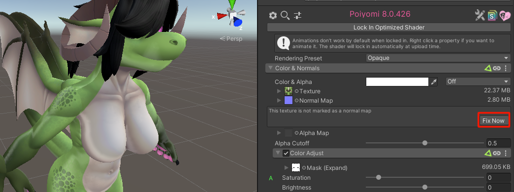Select the empty Alpha Map thumbnail slot
The height and width of the screenshot is (192, 514).
pos(289,133)
